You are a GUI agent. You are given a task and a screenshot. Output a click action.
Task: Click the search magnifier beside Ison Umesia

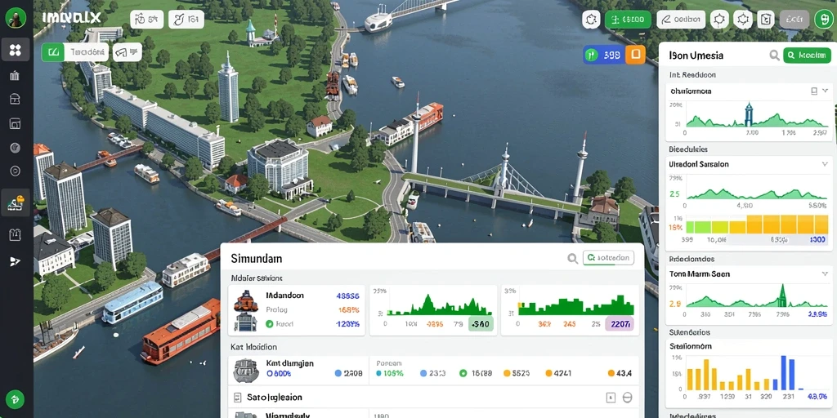click(x=774, y=55)
